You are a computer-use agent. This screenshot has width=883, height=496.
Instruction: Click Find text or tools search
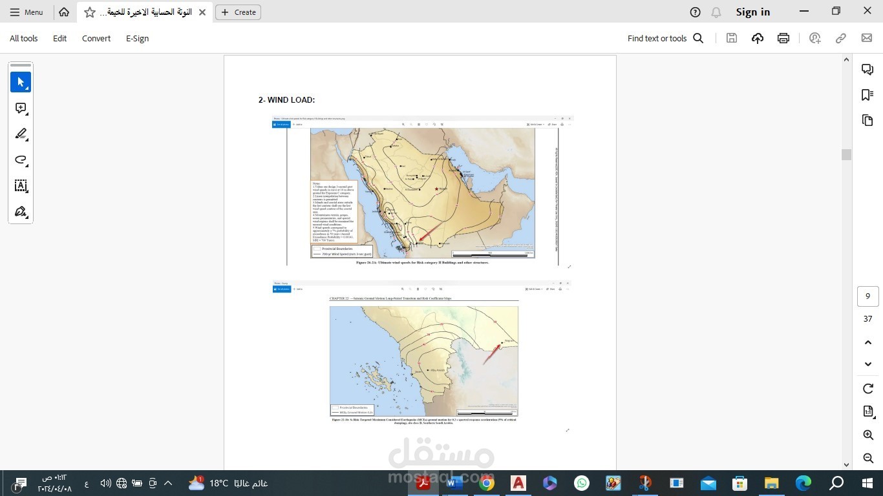(665, 38)
